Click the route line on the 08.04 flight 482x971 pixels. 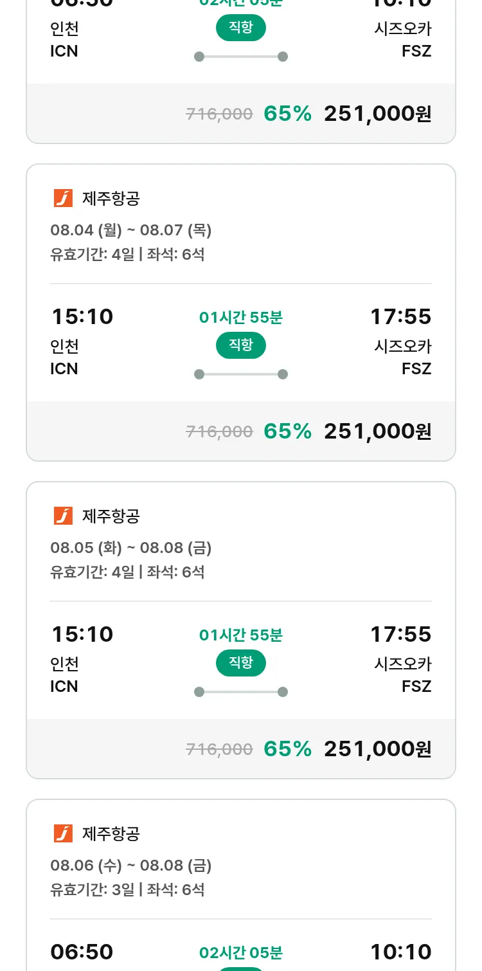coord(241,374)
